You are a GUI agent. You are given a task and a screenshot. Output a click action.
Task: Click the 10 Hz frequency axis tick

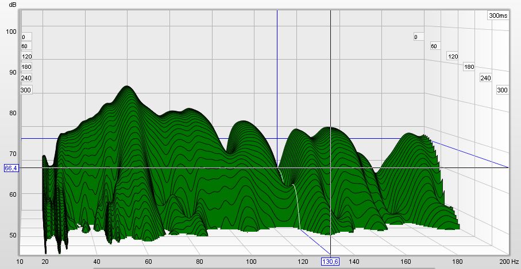click(20, 262)
